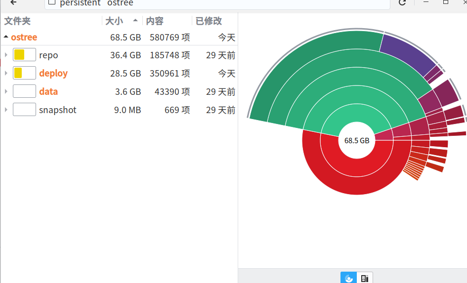Minimize the window

pyautogui.click(x=426, y=2)
